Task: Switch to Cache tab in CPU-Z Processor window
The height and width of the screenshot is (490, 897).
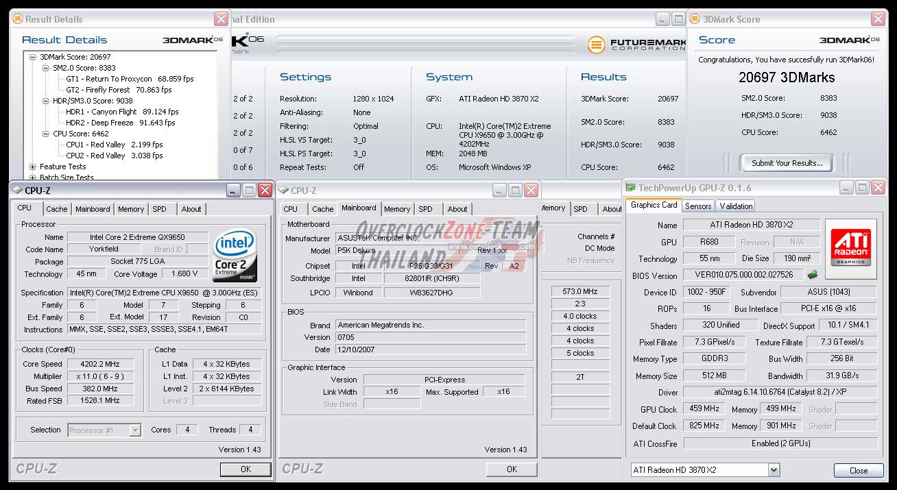Action: point(57,209)
